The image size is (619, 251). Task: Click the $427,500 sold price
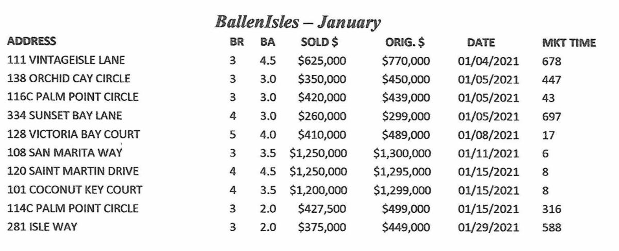click(322, 209)
